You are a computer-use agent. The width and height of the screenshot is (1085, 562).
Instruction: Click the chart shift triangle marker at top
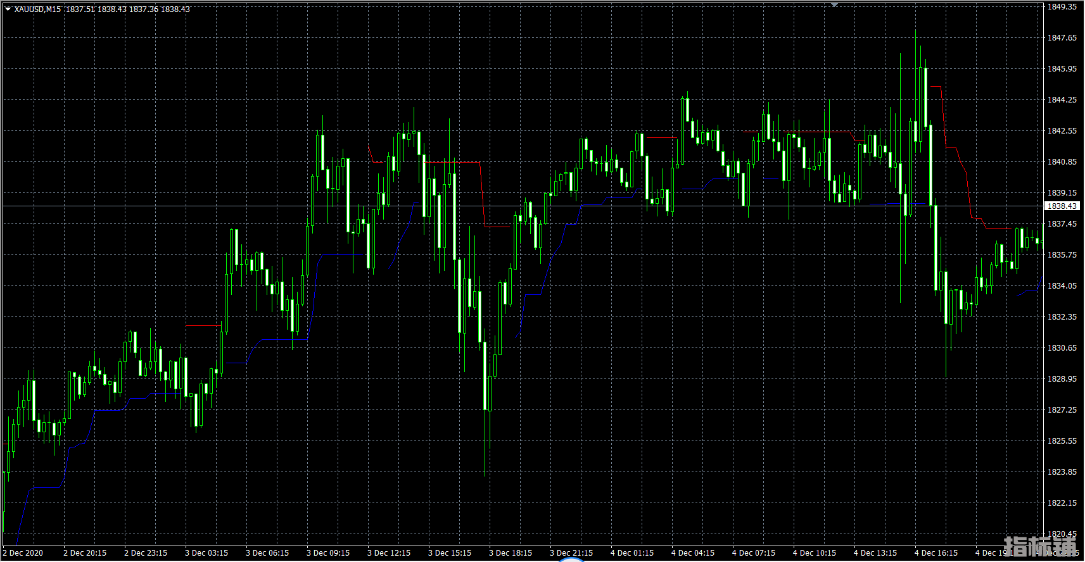tap(835, 4)
